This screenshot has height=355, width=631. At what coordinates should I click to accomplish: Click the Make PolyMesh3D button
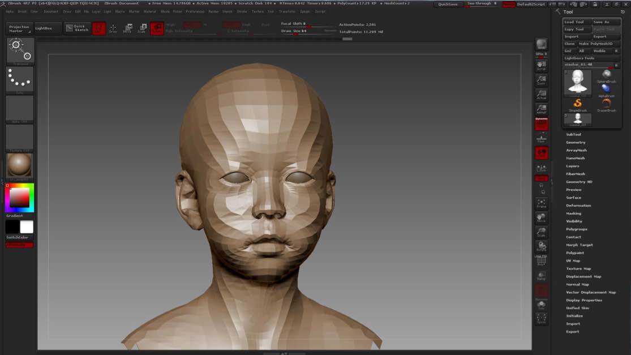599,44
